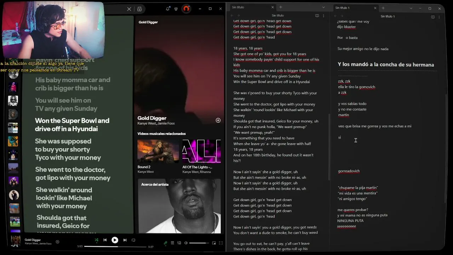Jump to lyric 'His baby momma car'
The height and width of the screenshot is (255, 453).
point(73,84)
